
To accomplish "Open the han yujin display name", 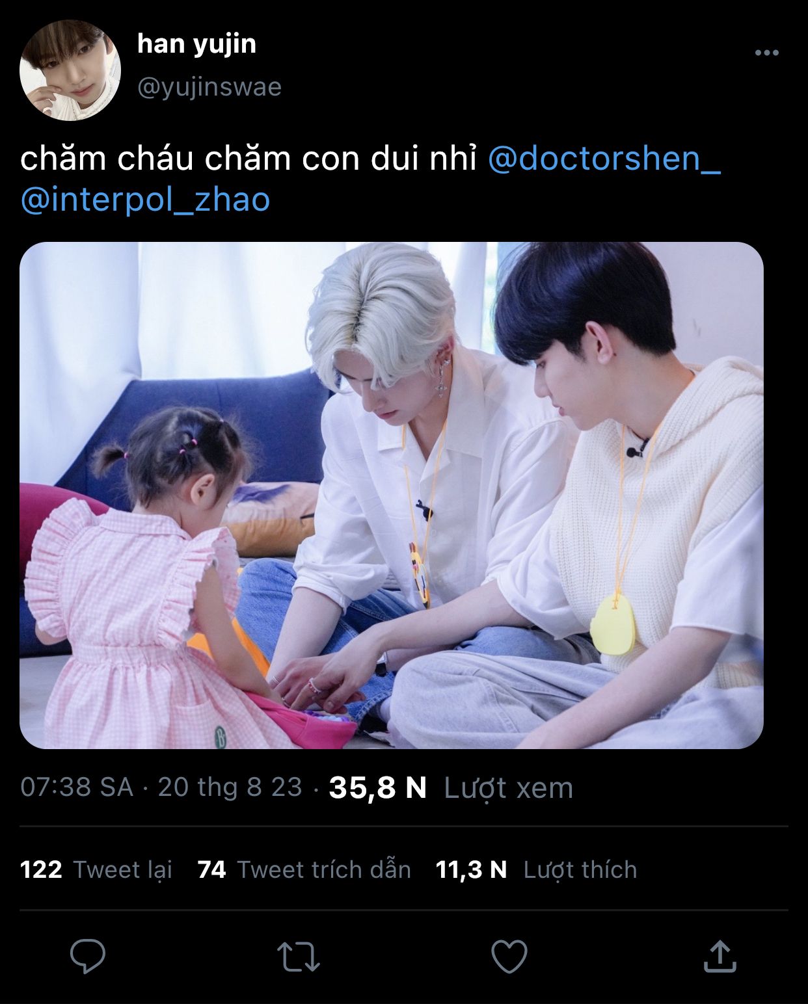I will click(x=196, y=44).
